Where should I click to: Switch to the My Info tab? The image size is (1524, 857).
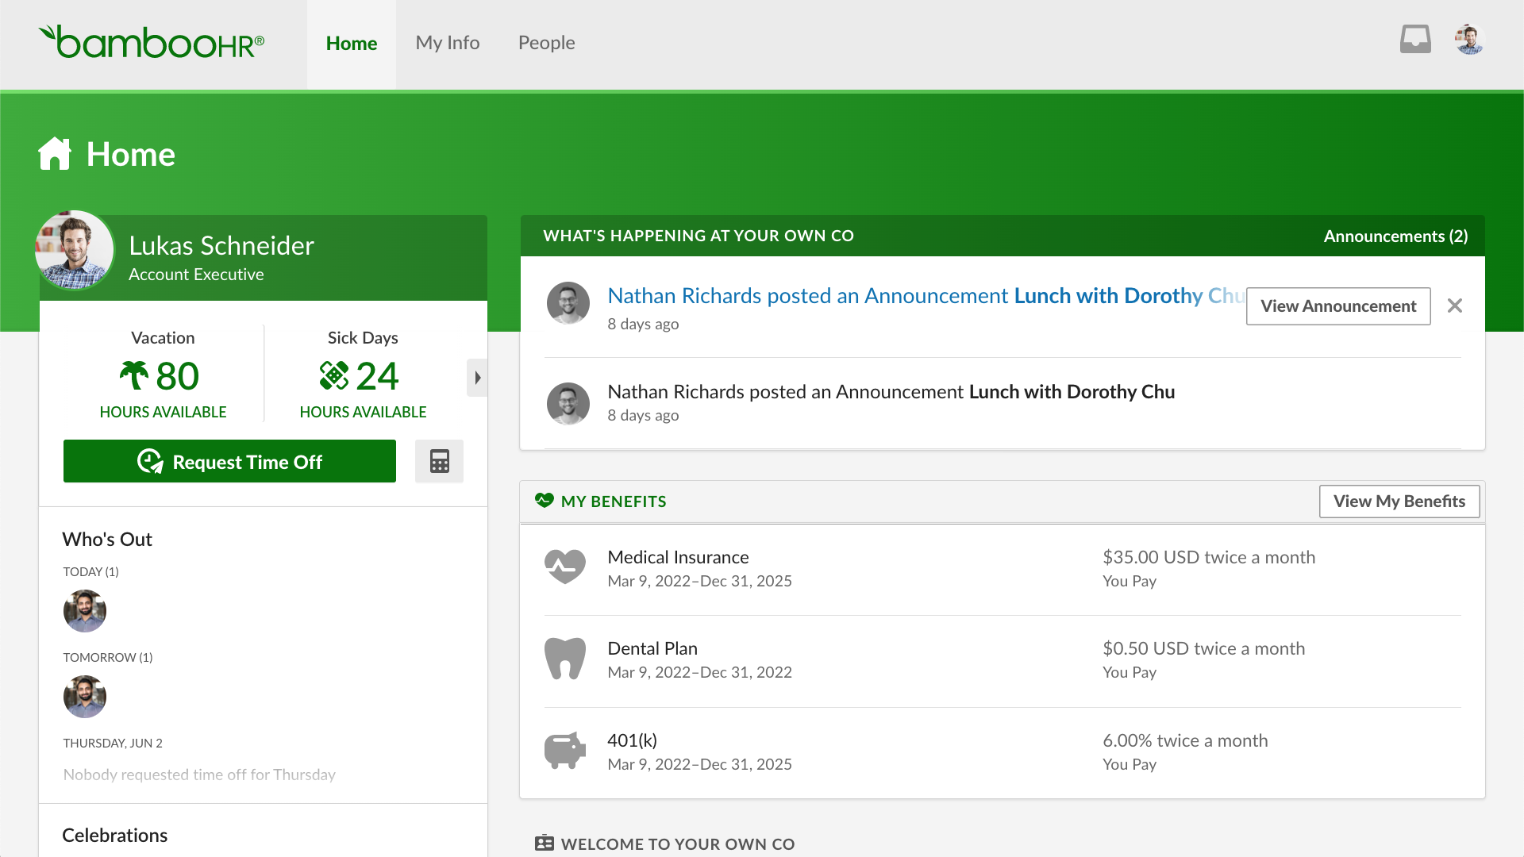pyautogui.click(x=447, y=43)
